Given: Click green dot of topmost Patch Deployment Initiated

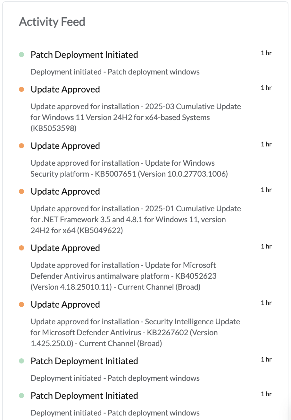Looking at the screenshot, I should 21,55.
